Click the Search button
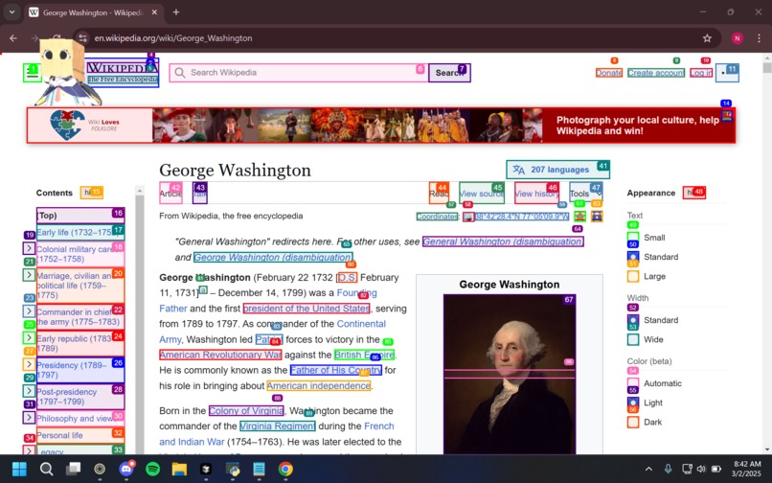This screenshot has height=483, width=772. [x=449, y=73]
